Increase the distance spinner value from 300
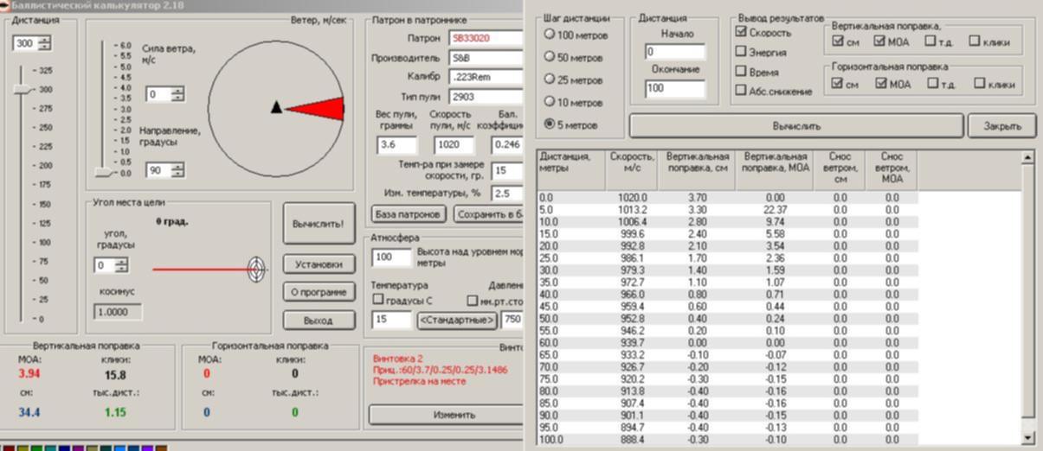1043x451 pixels. [45, 40]
